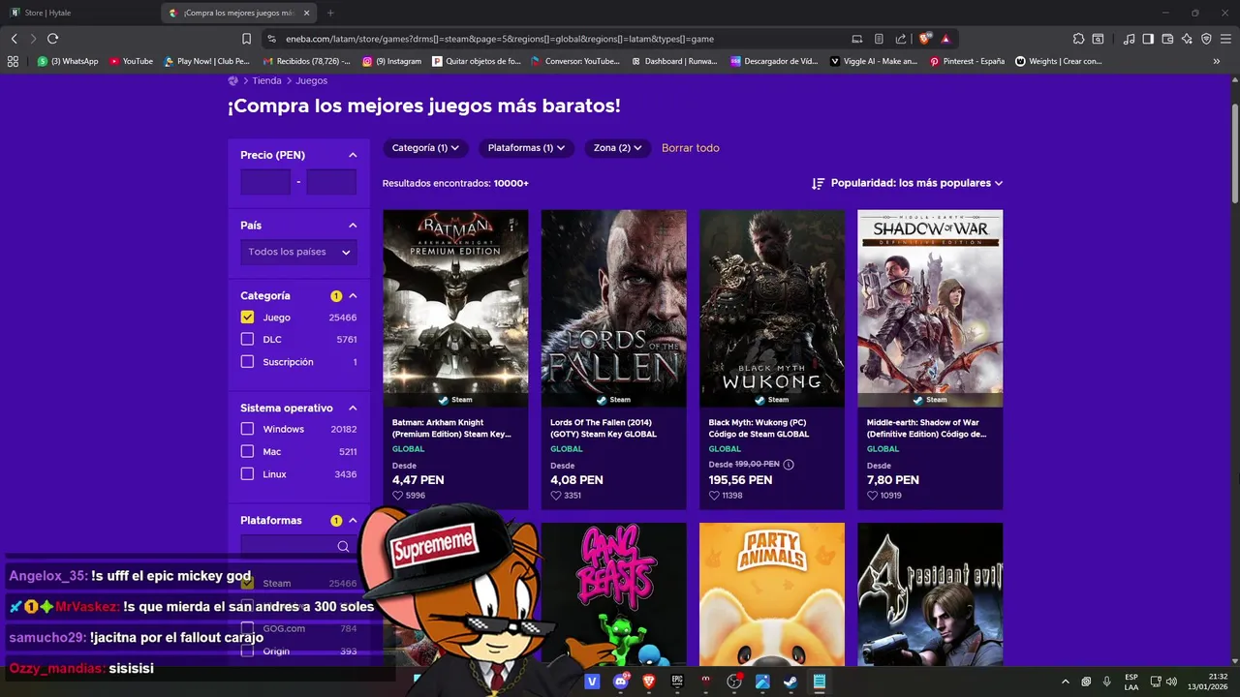Image resolution: width=1240 pixels, height=697 pixels.
Task: Open the YouTube bookmark
Action: pos(131,61)
